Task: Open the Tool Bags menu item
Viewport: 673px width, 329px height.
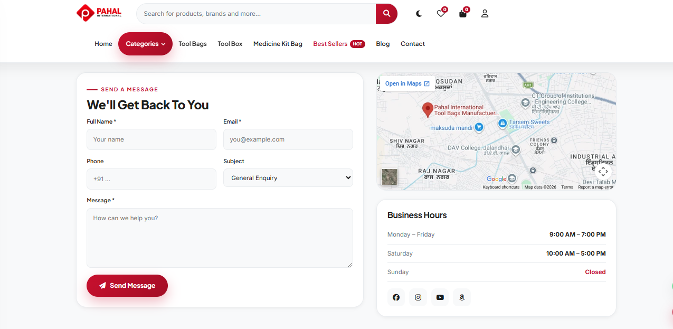Action: tap(193, 44)
